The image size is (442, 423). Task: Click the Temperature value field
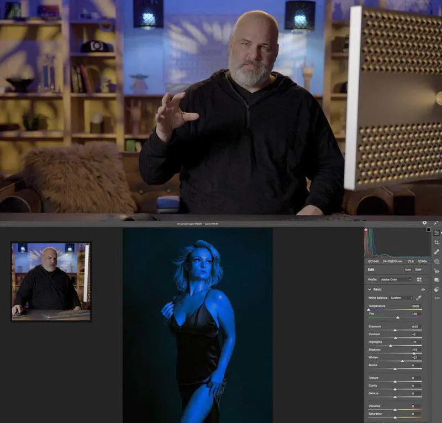(x=414, y=306)
